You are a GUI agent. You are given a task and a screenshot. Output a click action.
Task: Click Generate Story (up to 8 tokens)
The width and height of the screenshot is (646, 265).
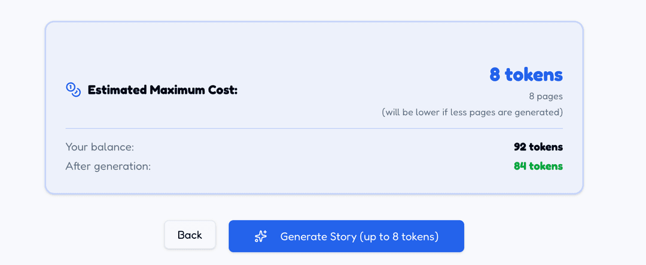tap(359, 236)
